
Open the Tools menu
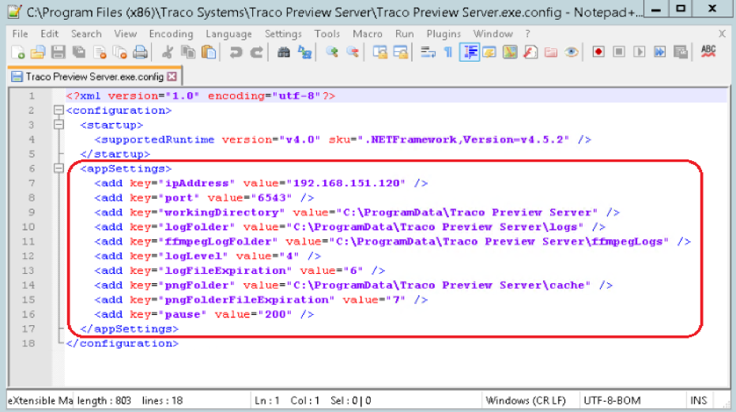point(327,34)
